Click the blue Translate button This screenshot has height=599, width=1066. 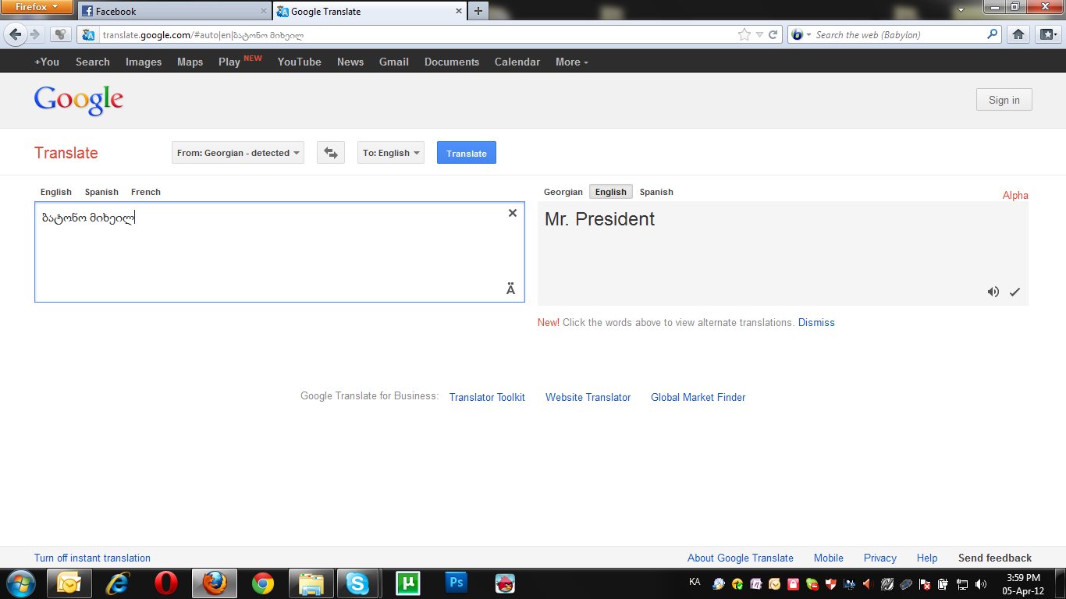[467, 153]
